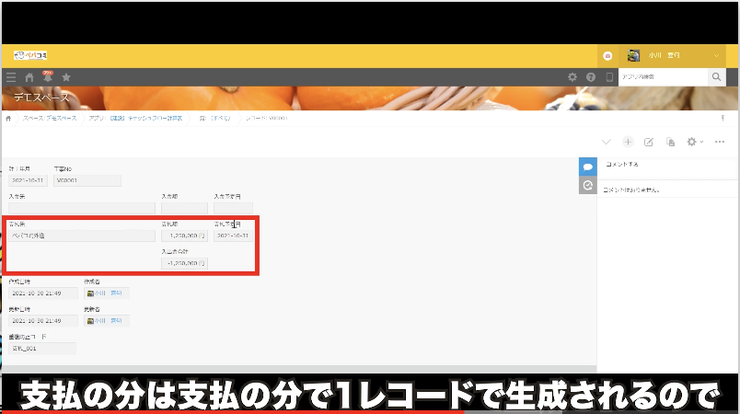This screenshot has height=414, width=740.
Task: Click the add record plus icon
Action: 628,142
